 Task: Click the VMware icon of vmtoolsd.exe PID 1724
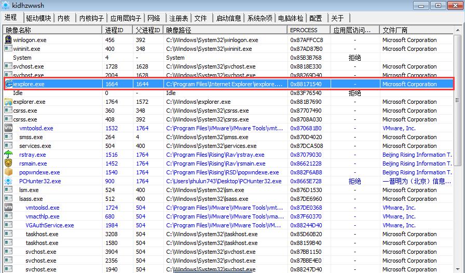click(8, 207)
